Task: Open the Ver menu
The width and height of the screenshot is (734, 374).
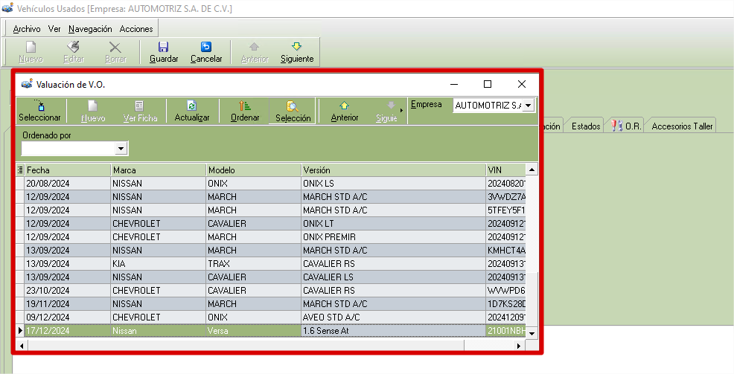Action: point(54,29)
